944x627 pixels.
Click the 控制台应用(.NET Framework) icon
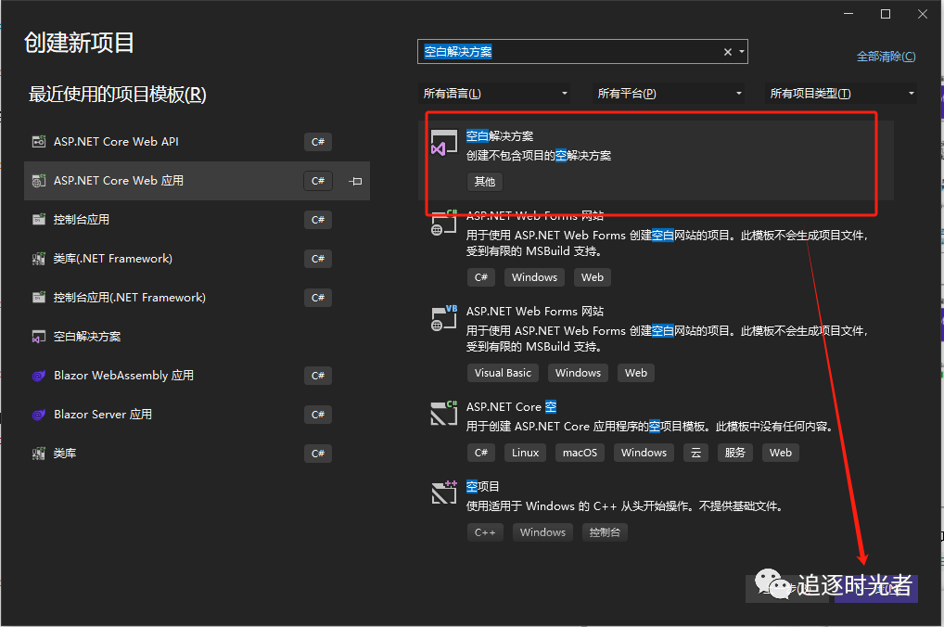coord(39,298)
